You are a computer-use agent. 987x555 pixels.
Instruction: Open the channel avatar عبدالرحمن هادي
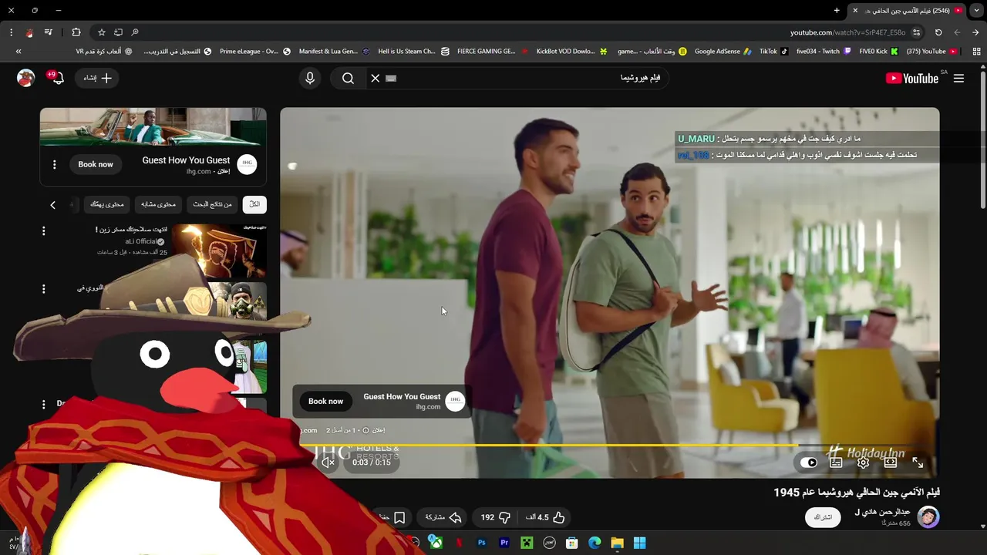pyautogui.click(x=928, y=517)
